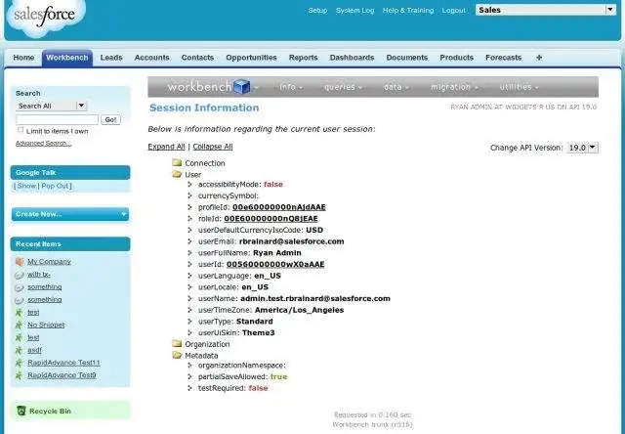Click Pop Out link under Google Talk
Screen dimensions: 625x434
point(55,186)
